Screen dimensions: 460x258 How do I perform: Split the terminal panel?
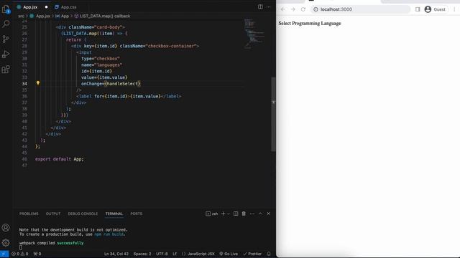pyautogui.click(x=236, y=214)
